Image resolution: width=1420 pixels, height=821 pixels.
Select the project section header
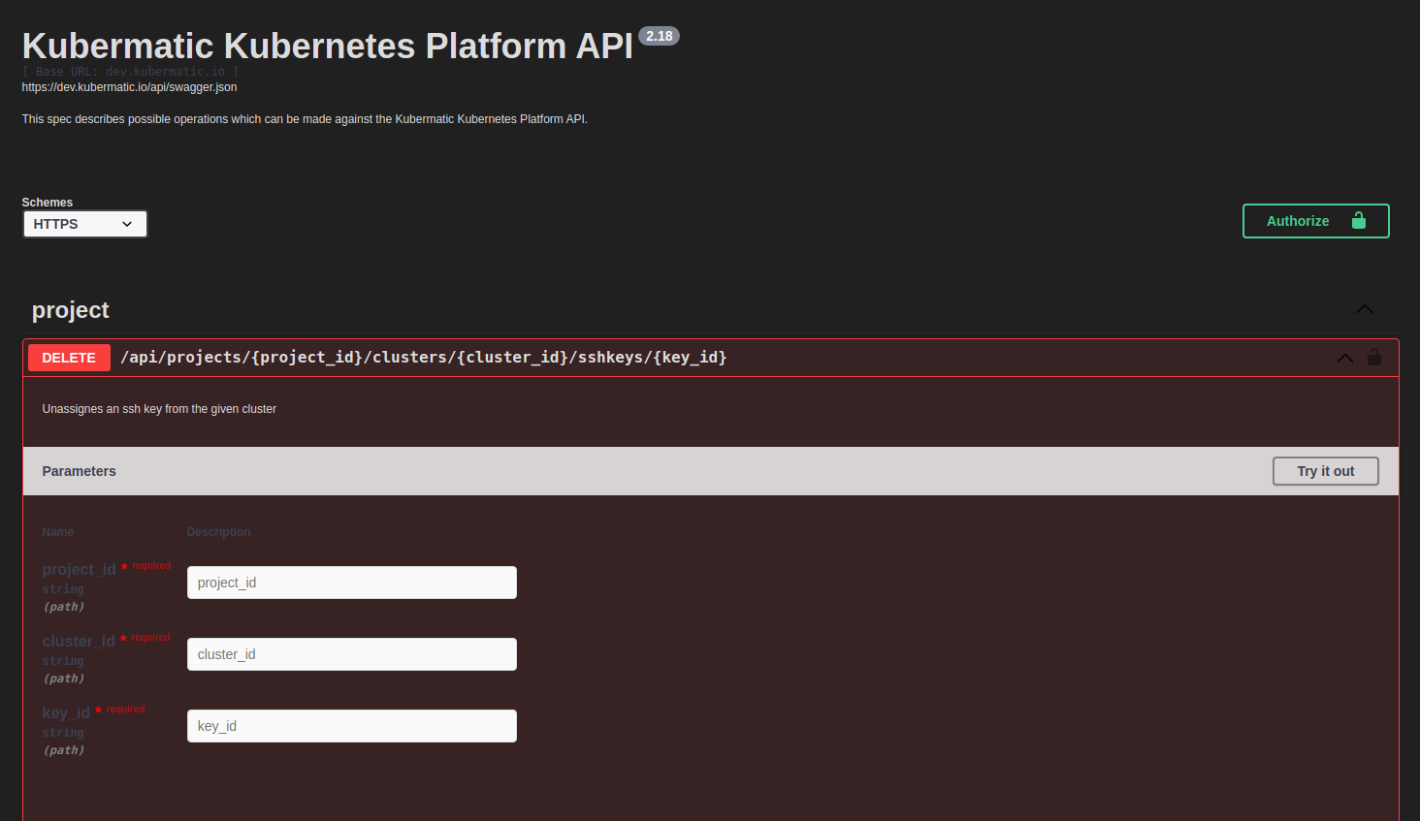click(70, 309)
